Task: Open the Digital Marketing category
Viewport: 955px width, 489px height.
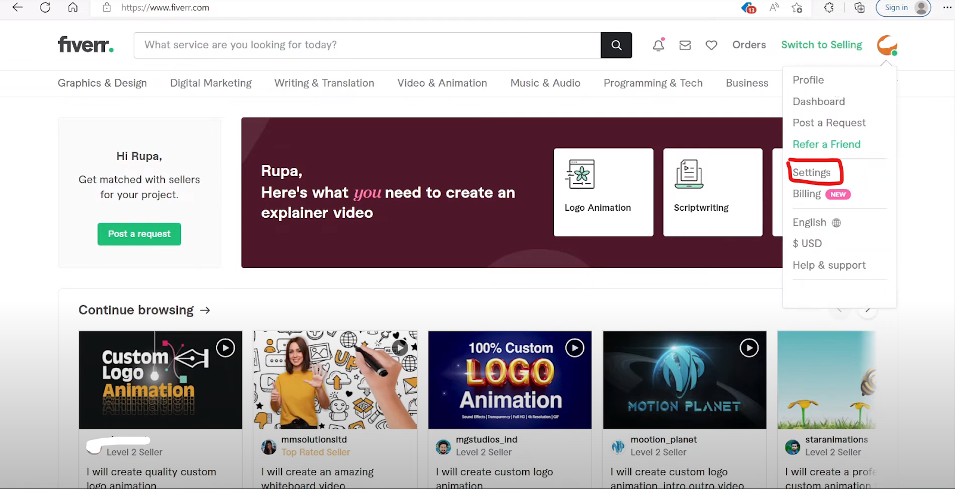Action: (x=211, y=83)
